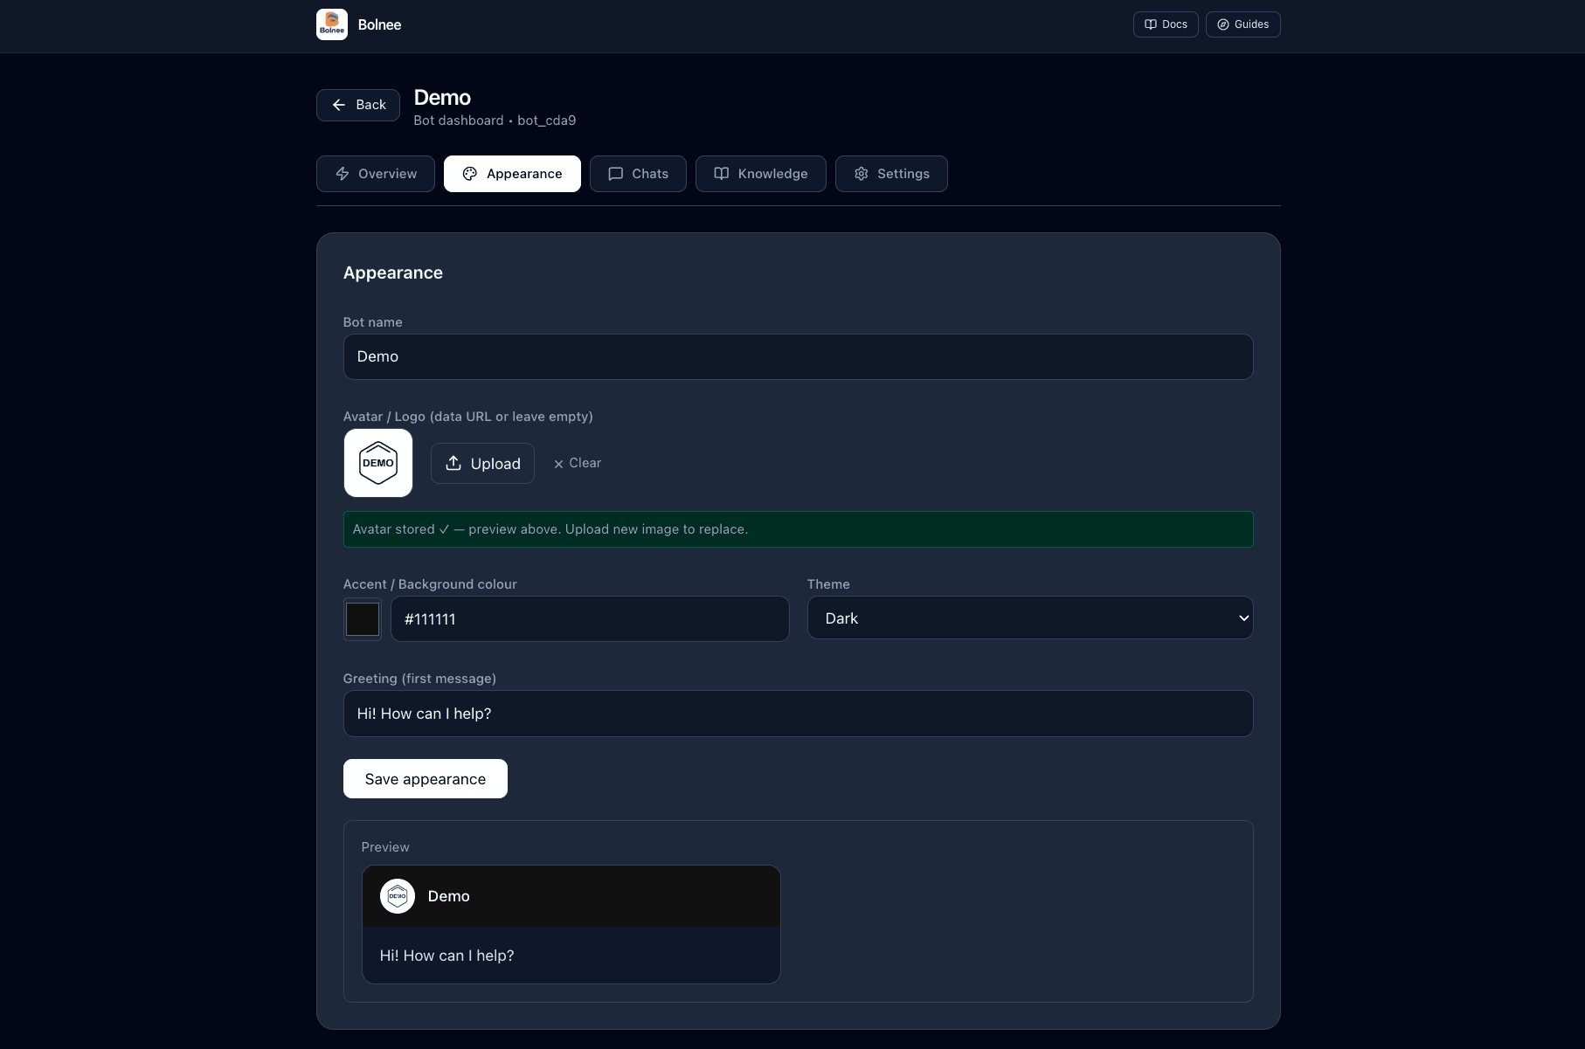1585x1049 pixels.
Task: Click the Bolnee logo icon
Action: pos(332,24)
